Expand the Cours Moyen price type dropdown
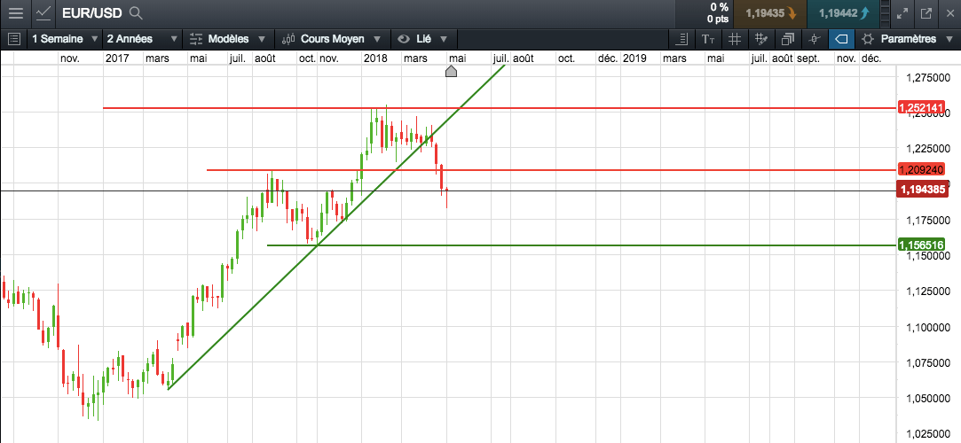 [332, 39]
